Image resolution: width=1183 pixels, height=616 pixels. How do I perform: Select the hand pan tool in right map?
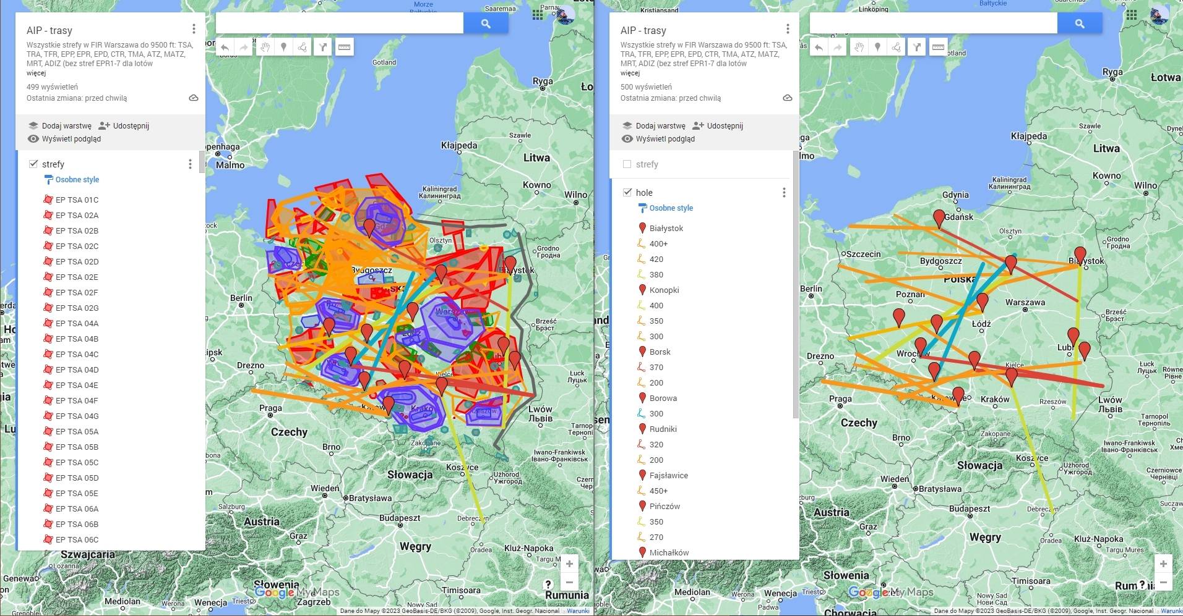(859, 47)
